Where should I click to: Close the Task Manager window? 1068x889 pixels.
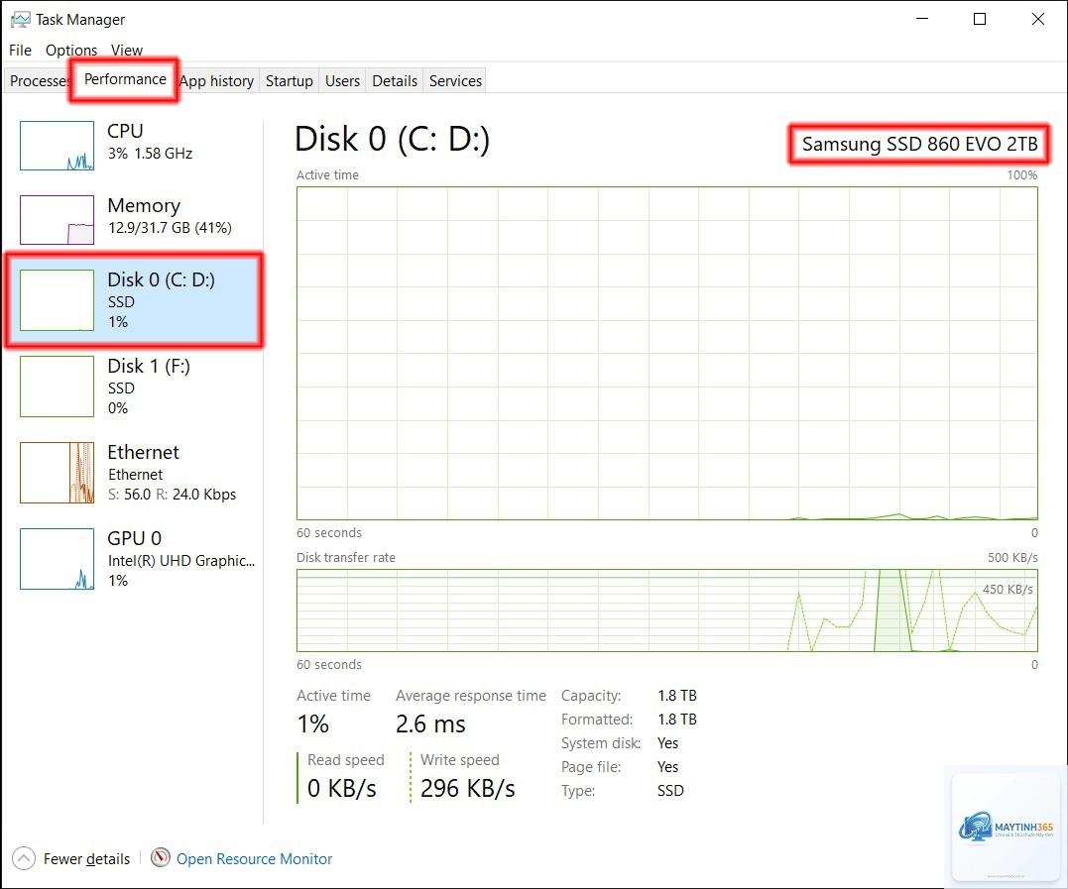(1037, 19)
